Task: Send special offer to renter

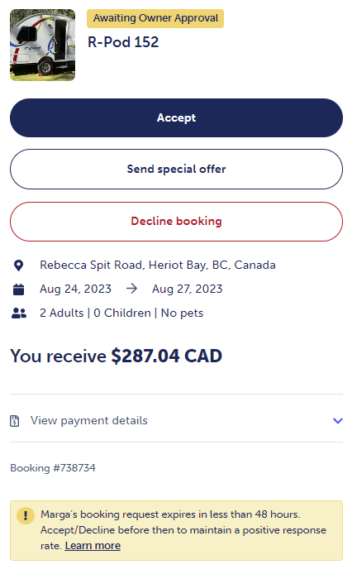Action: [x=176, y=169]
